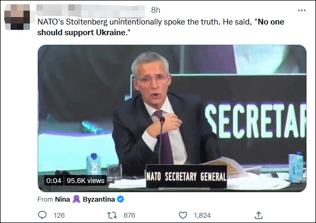The width and height of the screenshot is (316, 223).
Task: Play the Stoltenberg video
Action: tap(172, 118)
